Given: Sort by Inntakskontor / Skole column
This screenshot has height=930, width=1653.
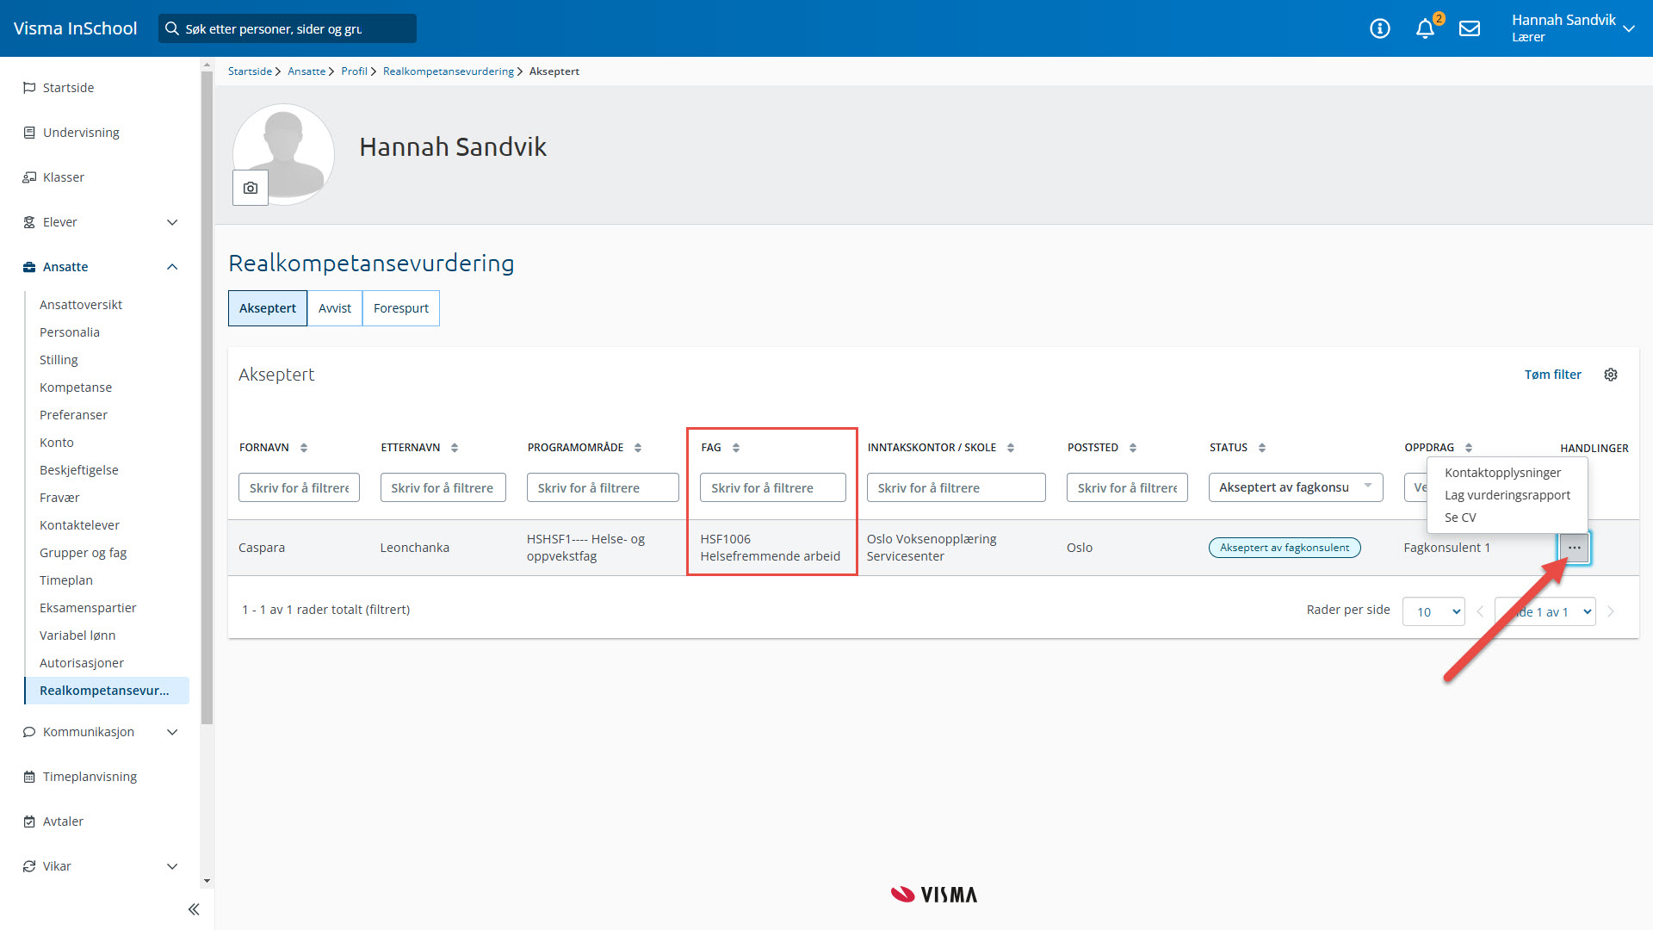Looking at the screenshot, I should pos(1011,448).
